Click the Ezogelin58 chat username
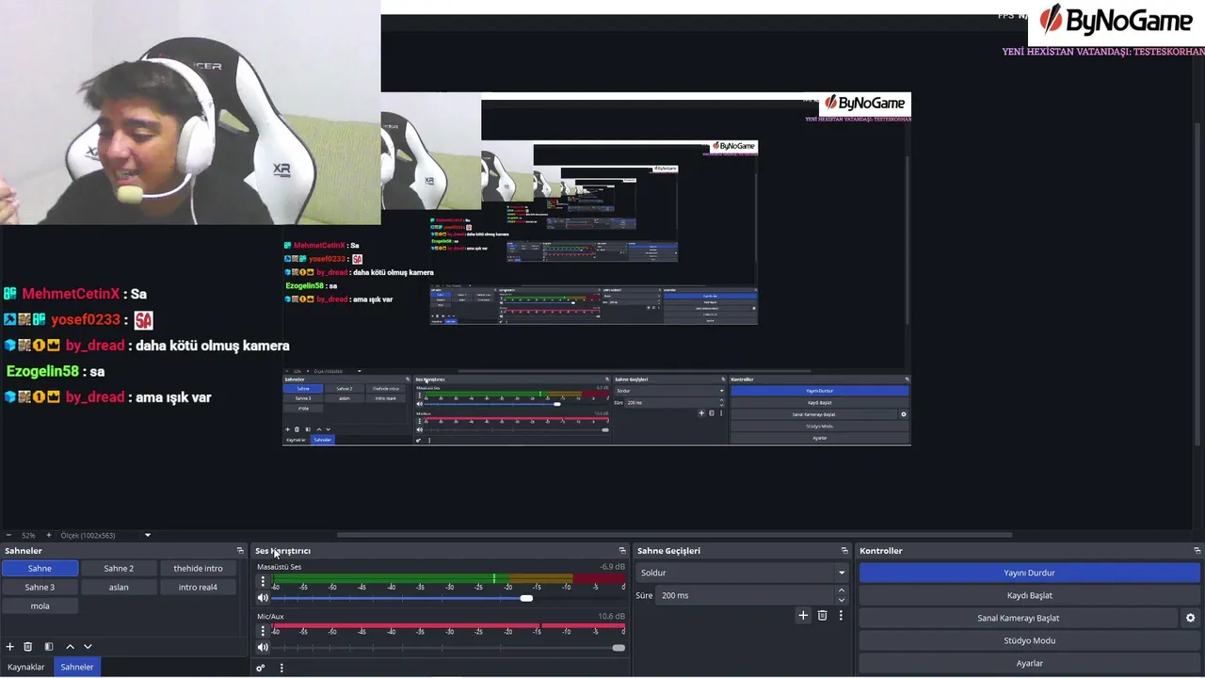 tap(42, 371)
